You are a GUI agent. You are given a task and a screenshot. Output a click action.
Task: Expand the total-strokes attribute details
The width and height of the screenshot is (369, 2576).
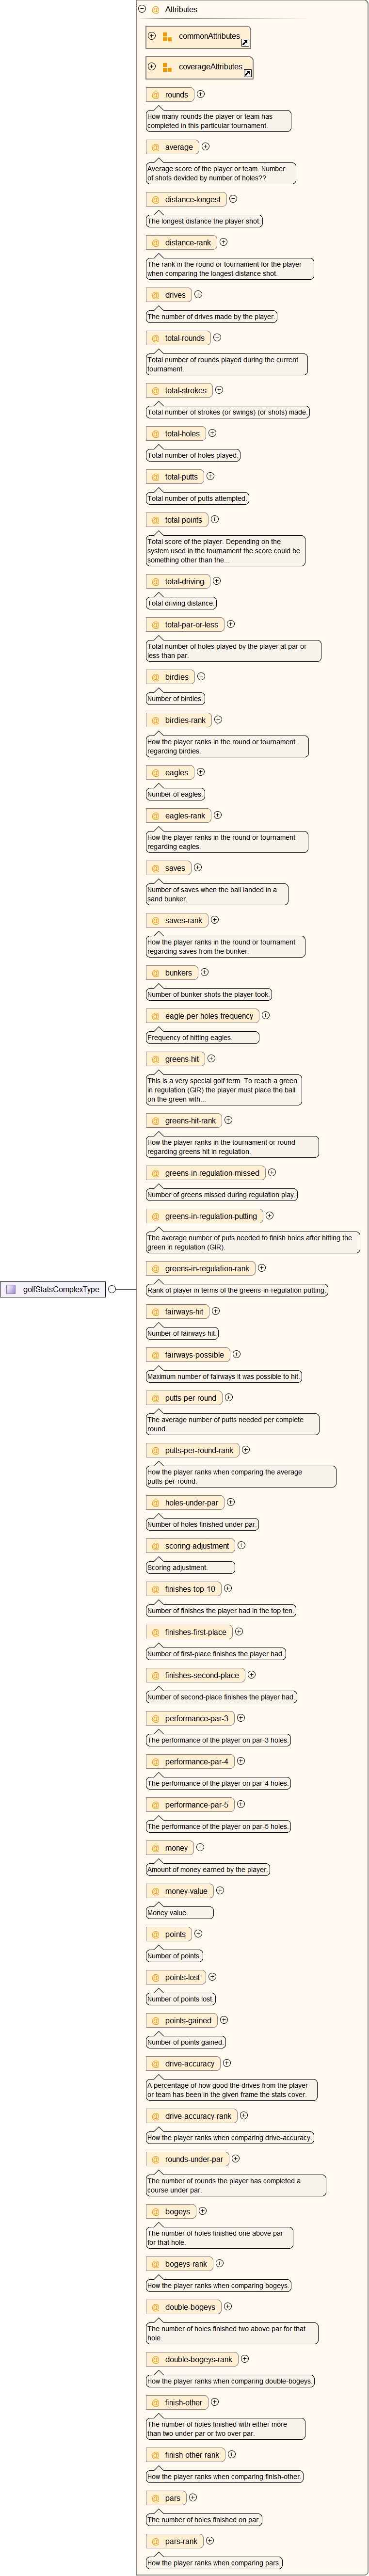click(219, 390)
